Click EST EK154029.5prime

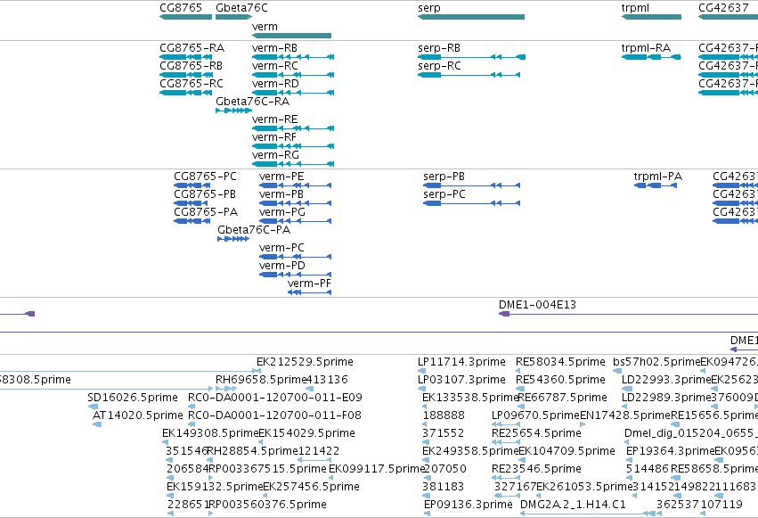point(306,433)
